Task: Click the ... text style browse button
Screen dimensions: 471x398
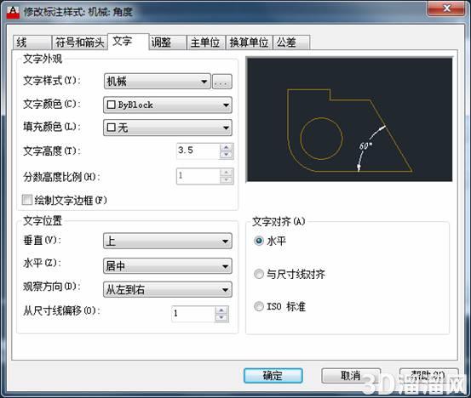Action: pos(222,82)
